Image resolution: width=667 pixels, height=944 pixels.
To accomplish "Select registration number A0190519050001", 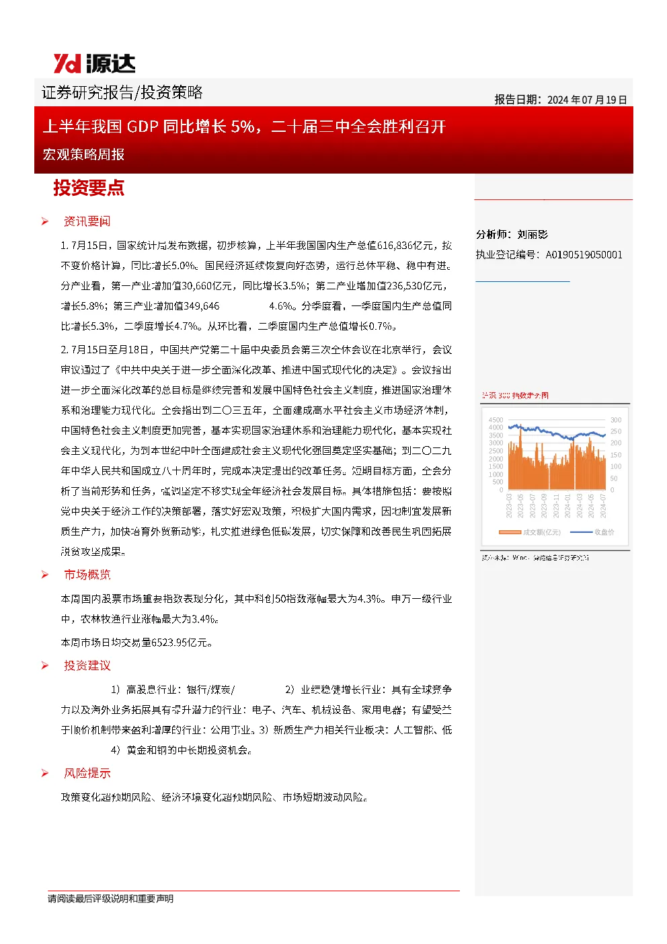I will pyautogui.click(x=584, y=254).
